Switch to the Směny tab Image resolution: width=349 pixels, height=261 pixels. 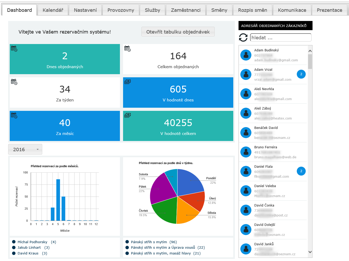point(219,10)
